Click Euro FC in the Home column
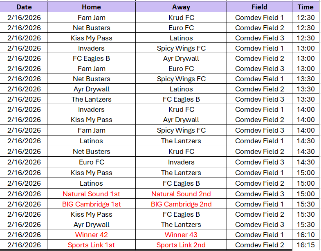Viewport: 321px width, 251px height. [x=91, y=162]
